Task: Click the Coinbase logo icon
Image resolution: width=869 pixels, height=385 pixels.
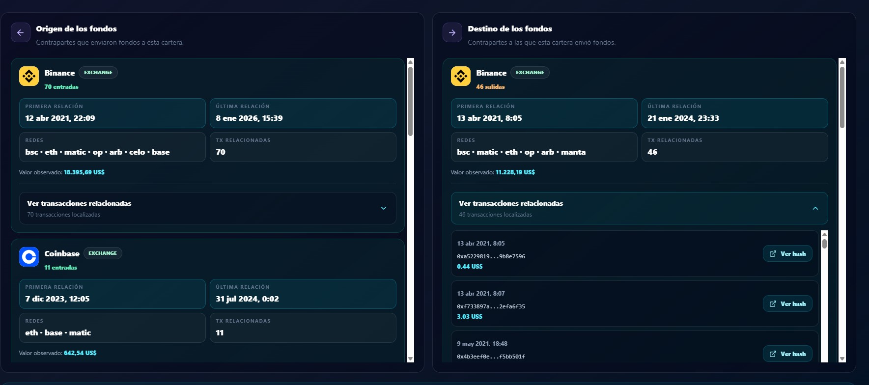Action: coord(29,257)
